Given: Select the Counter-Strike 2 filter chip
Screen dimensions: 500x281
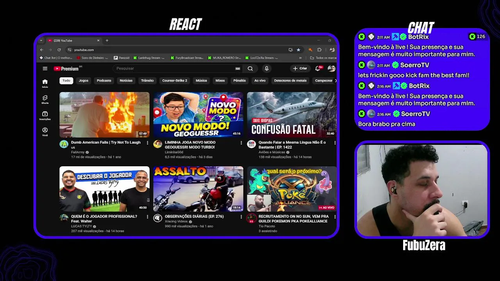Looking at the screenshot, I should [x=175, y=80].
